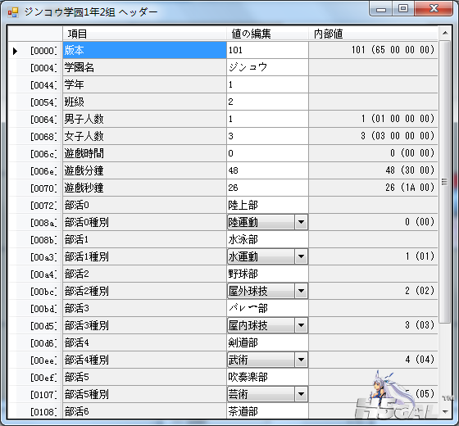Open the 部活0種別 dropdown showing 陸運動
459x426 pixels.
click(301, 222)
